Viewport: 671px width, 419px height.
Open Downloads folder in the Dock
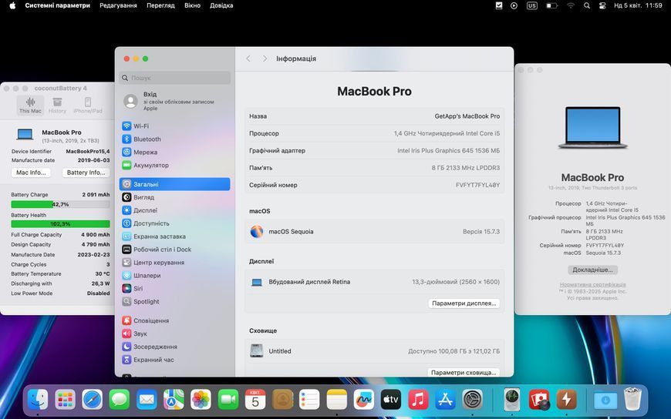click(x=605, y=399)
